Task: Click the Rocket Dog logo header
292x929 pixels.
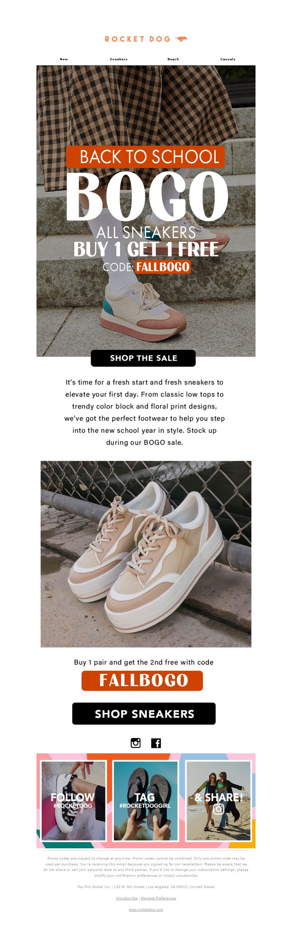Action: (146, 39)
